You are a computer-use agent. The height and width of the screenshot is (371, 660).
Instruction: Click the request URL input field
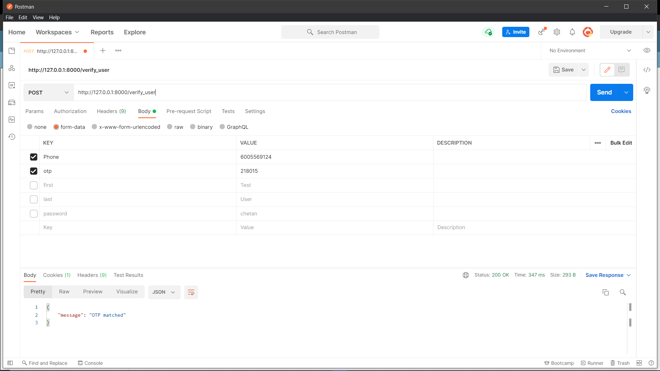330,92
